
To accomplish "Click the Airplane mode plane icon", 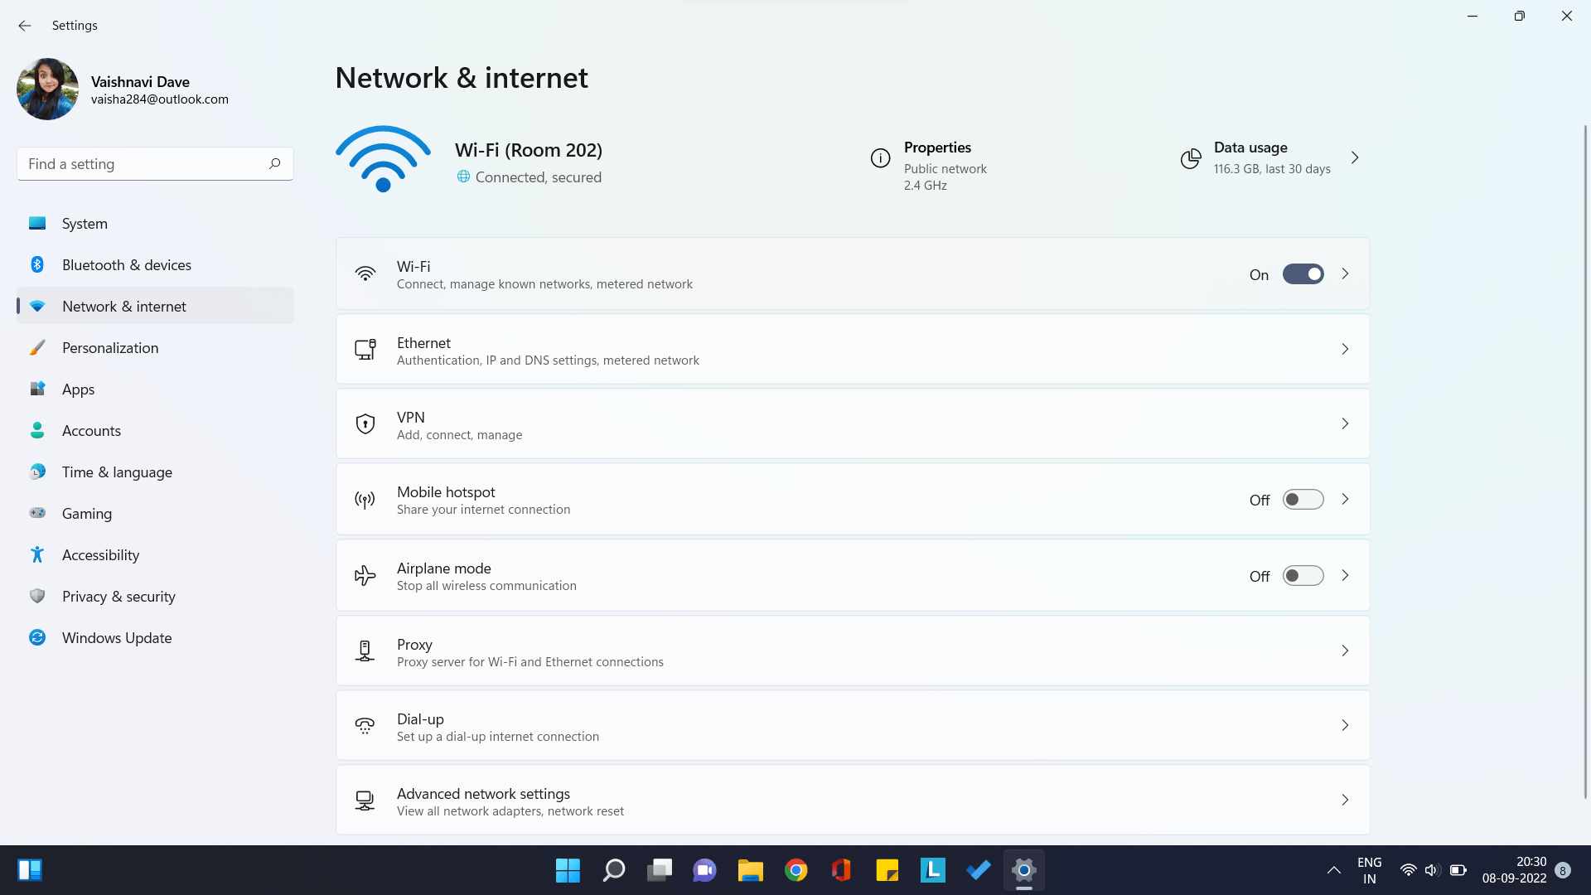I will 365,576.
